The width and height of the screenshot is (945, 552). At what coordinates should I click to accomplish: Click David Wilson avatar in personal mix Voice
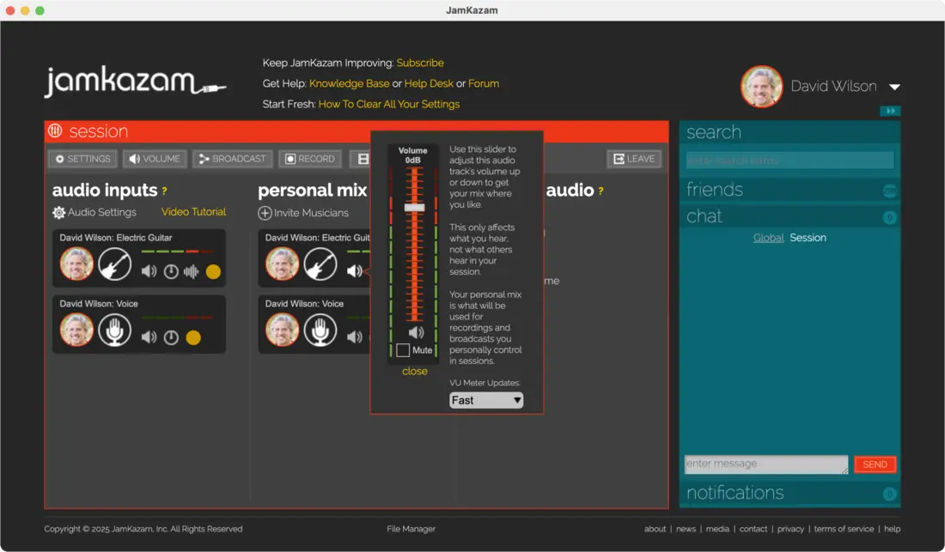click(282, 330)
